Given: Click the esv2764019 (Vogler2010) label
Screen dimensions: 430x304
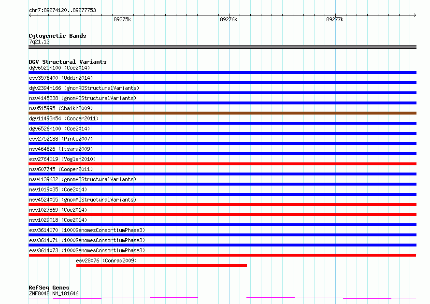Looking at the screenshot, I should pos(62,159).
